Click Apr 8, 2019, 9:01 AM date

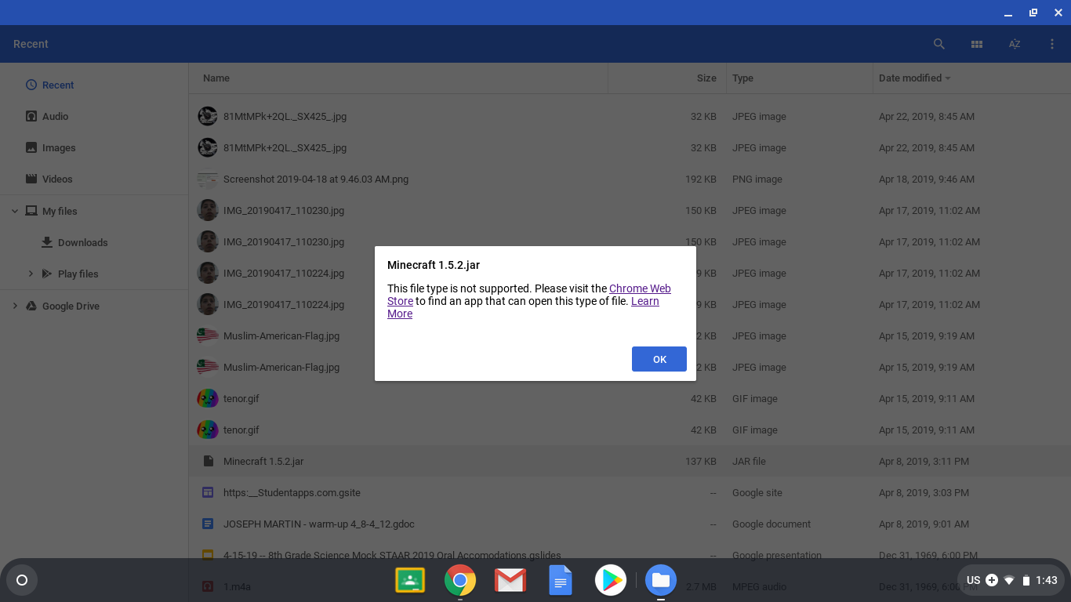[924, 524]
